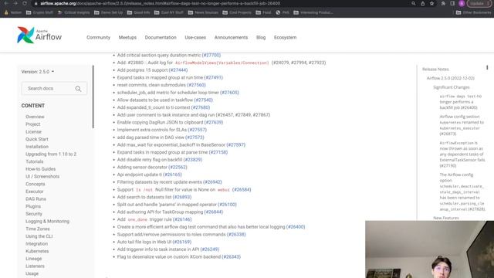Screen dimensions: 494x278
Task: Bookmark this page with the star icon
Action: (x=432, y=3)
